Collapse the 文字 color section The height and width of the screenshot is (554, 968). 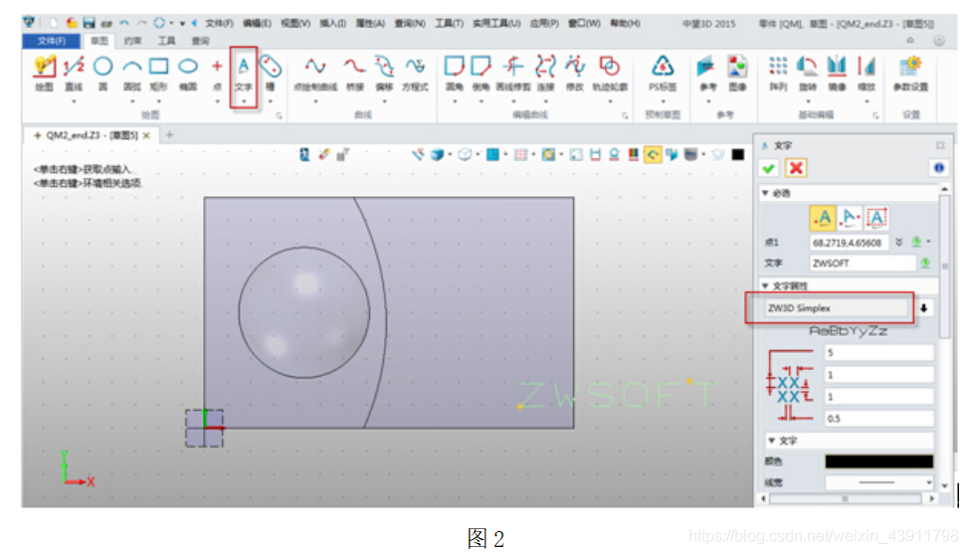pos(772,441)
